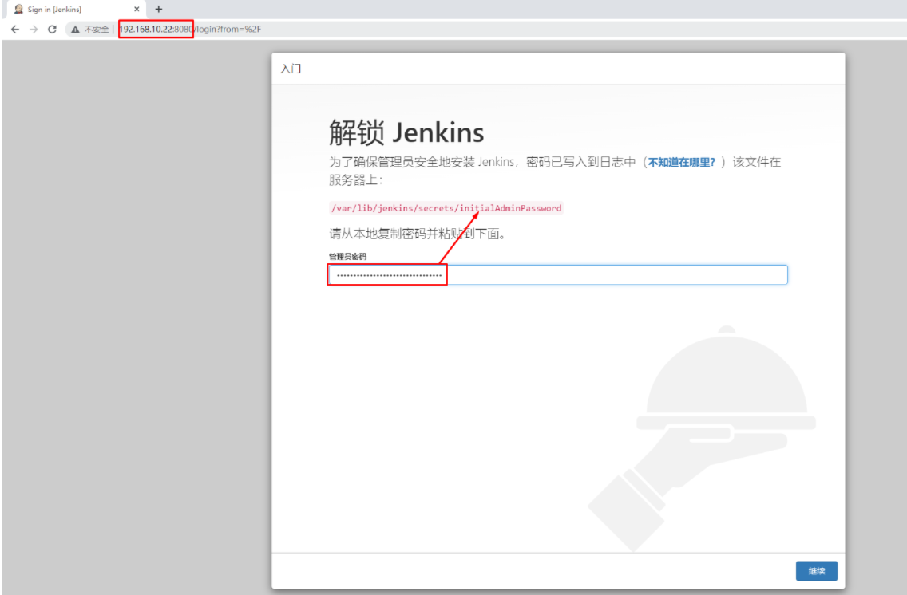Click the 不安全 security label
This screenshot has height=595, width=907.
pyautogui.click(x=97, y=29)
